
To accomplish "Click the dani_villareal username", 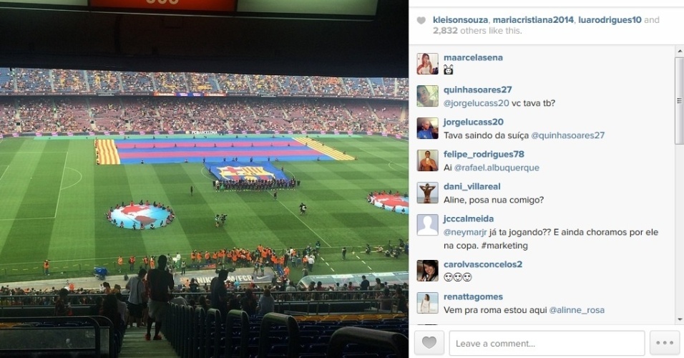I will (x=472, y=186).
